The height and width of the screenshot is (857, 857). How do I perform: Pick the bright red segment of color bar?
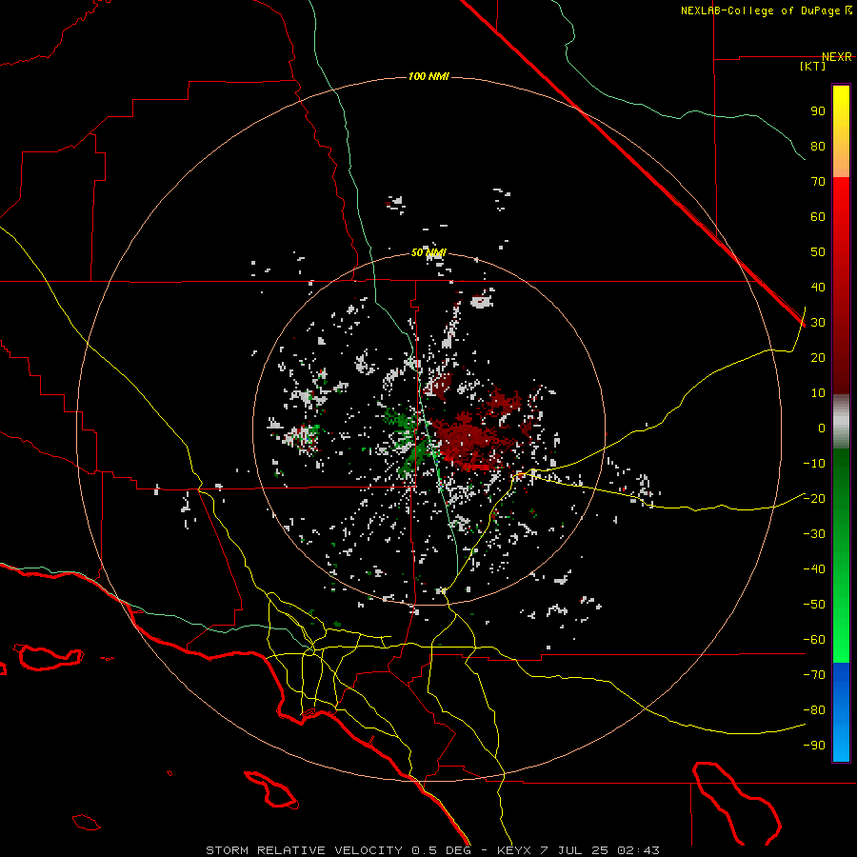tap(841, 286)
